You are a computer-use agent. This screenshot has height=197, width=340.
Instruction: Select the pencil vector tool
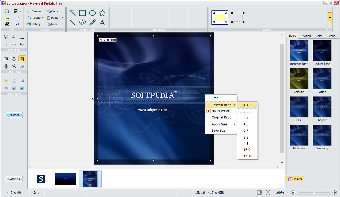92,23
